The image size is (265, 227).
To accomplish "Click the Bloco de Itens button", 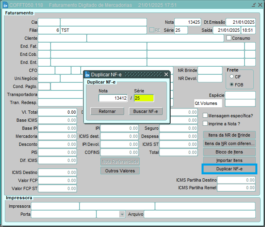I will [x=229, y=152].
